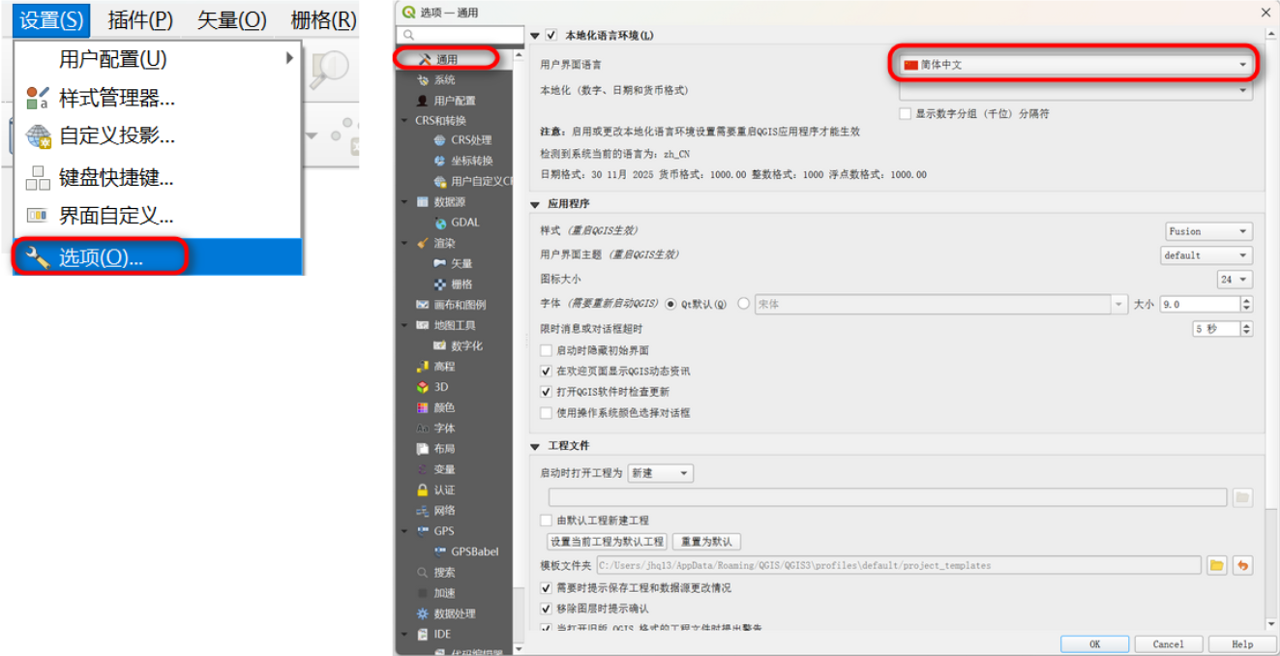
Task: Open the 布局 settings page
Action: pos(444,449)
